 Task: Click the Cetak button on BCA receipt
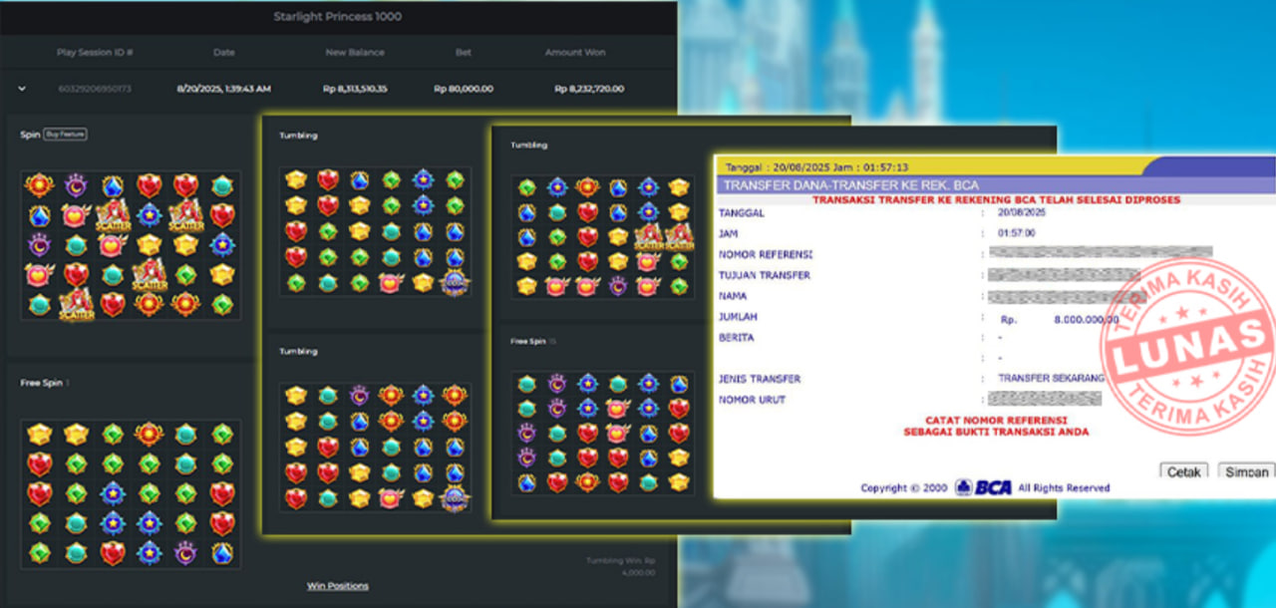[x=1183, y=471]
